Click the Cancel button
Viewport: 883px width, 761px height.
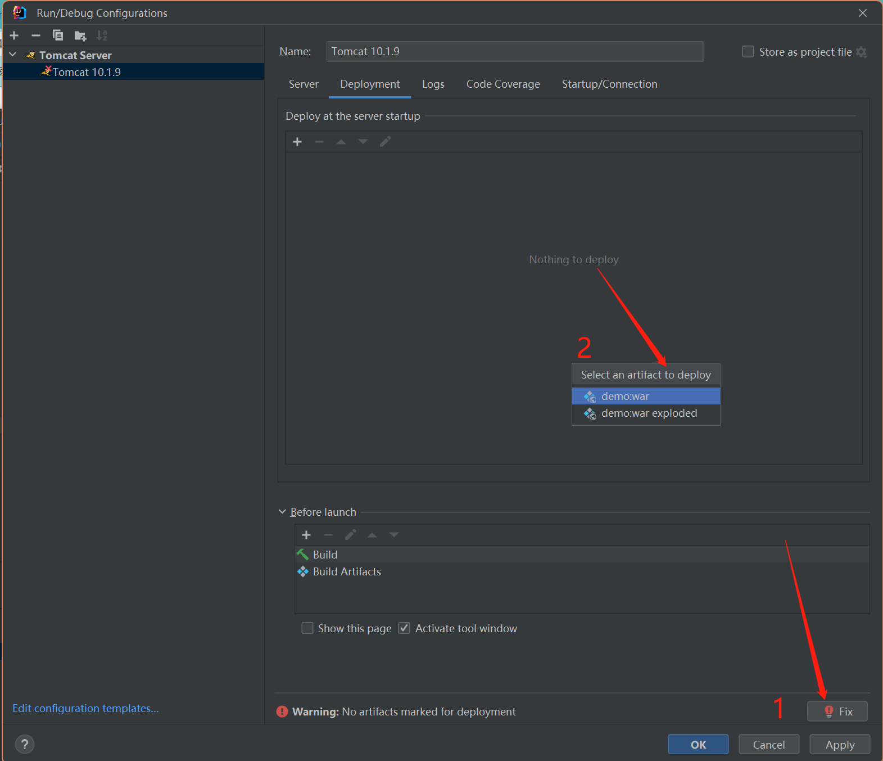(x=769, y=745)
